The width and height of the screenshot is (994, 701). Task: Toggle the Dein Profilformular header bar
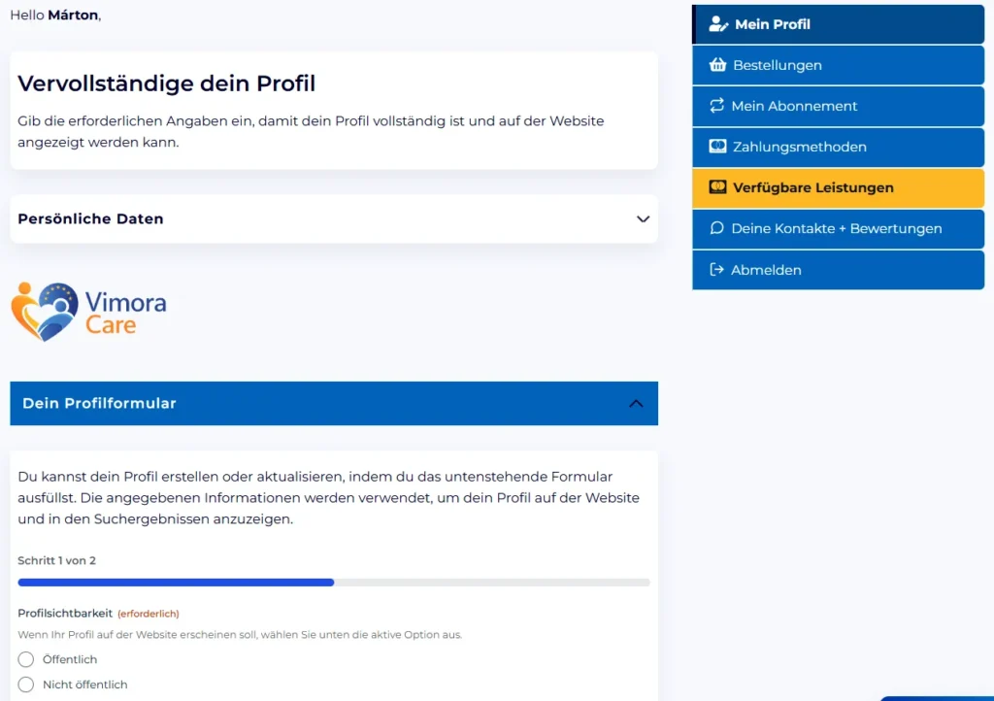point(334,403)
